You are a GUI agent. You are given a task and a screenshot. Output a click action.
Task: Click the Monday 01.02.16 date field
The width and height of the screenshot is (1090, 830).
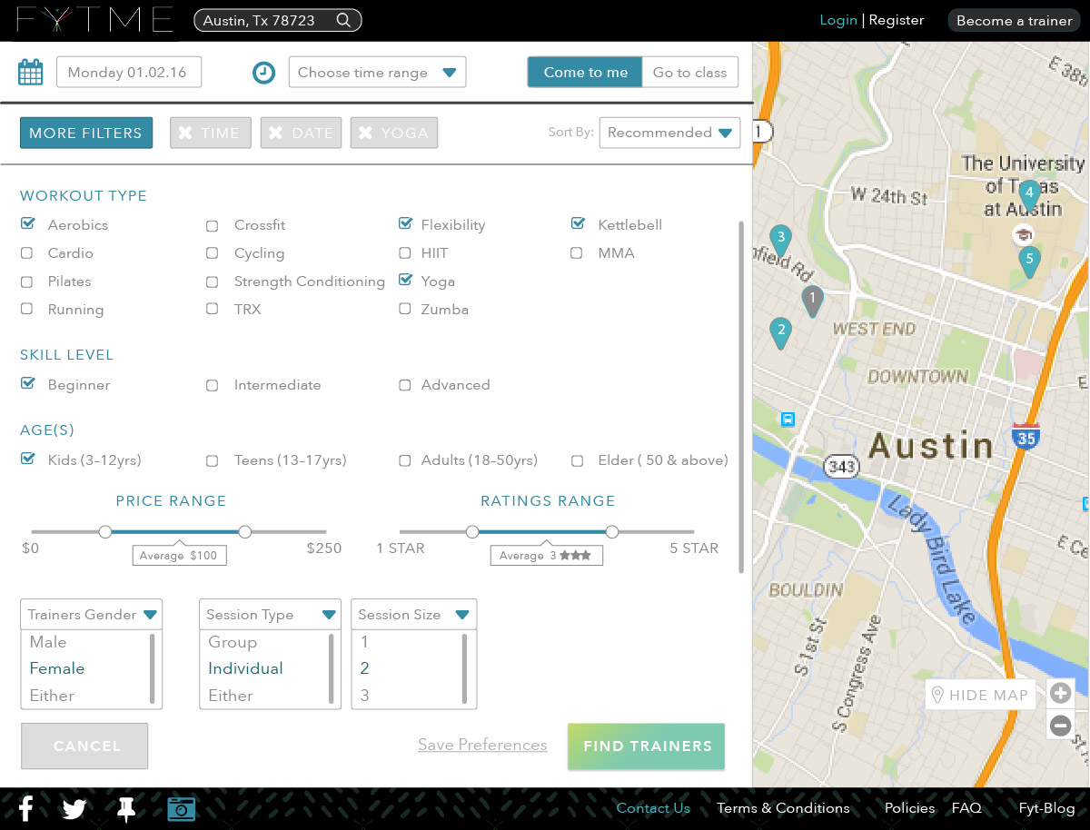point(129,73)
